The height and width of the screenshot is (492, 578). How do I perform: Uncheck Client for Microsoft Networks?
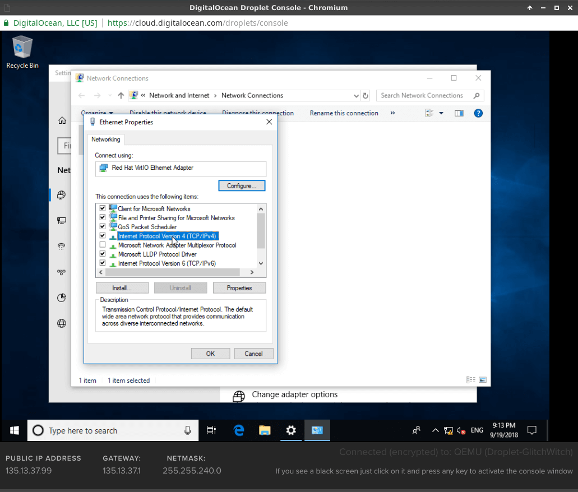(103, 208)
